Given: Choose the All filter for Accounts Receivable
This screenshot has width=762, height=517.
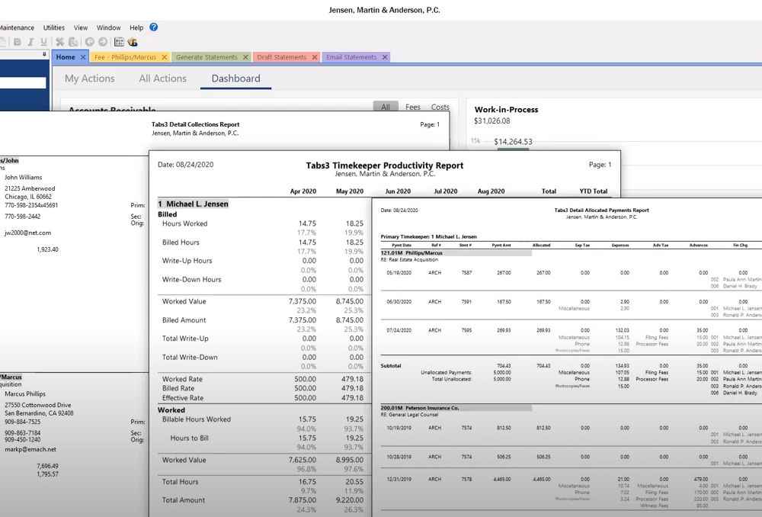Looking at the screenshot, I should (386, 107).
